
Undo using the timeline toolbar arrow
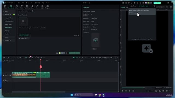point(11,57)
